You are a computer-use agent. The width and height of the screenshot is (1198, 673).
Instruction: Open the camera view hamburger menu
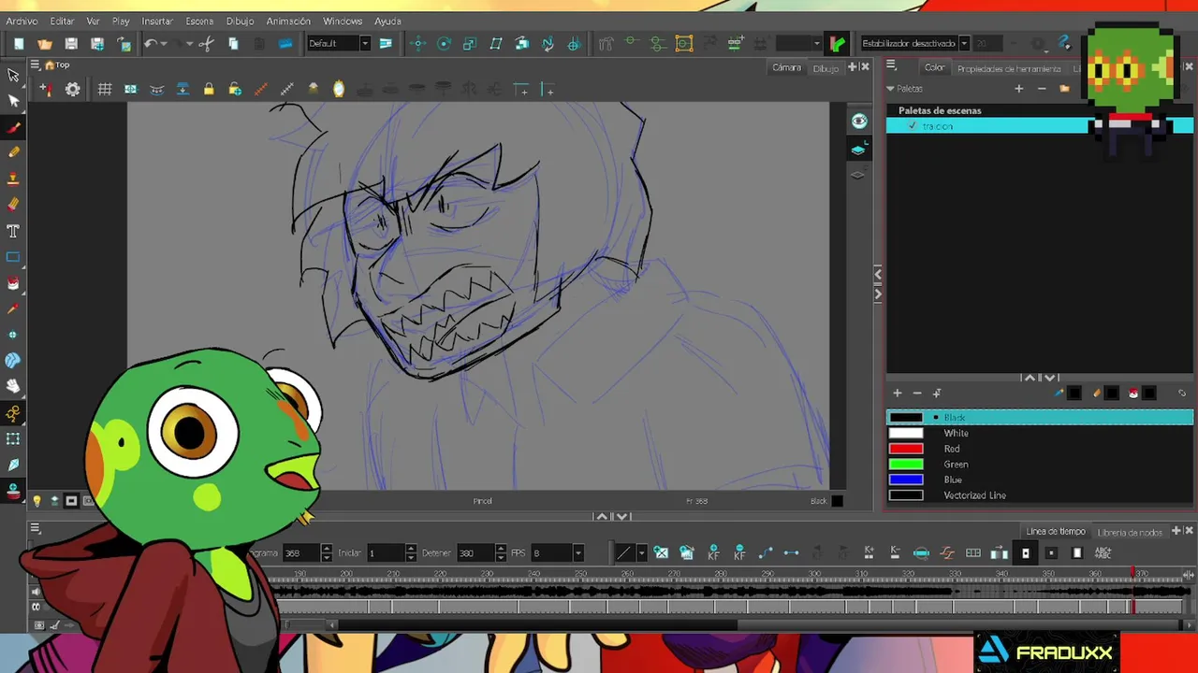point(35,64)
